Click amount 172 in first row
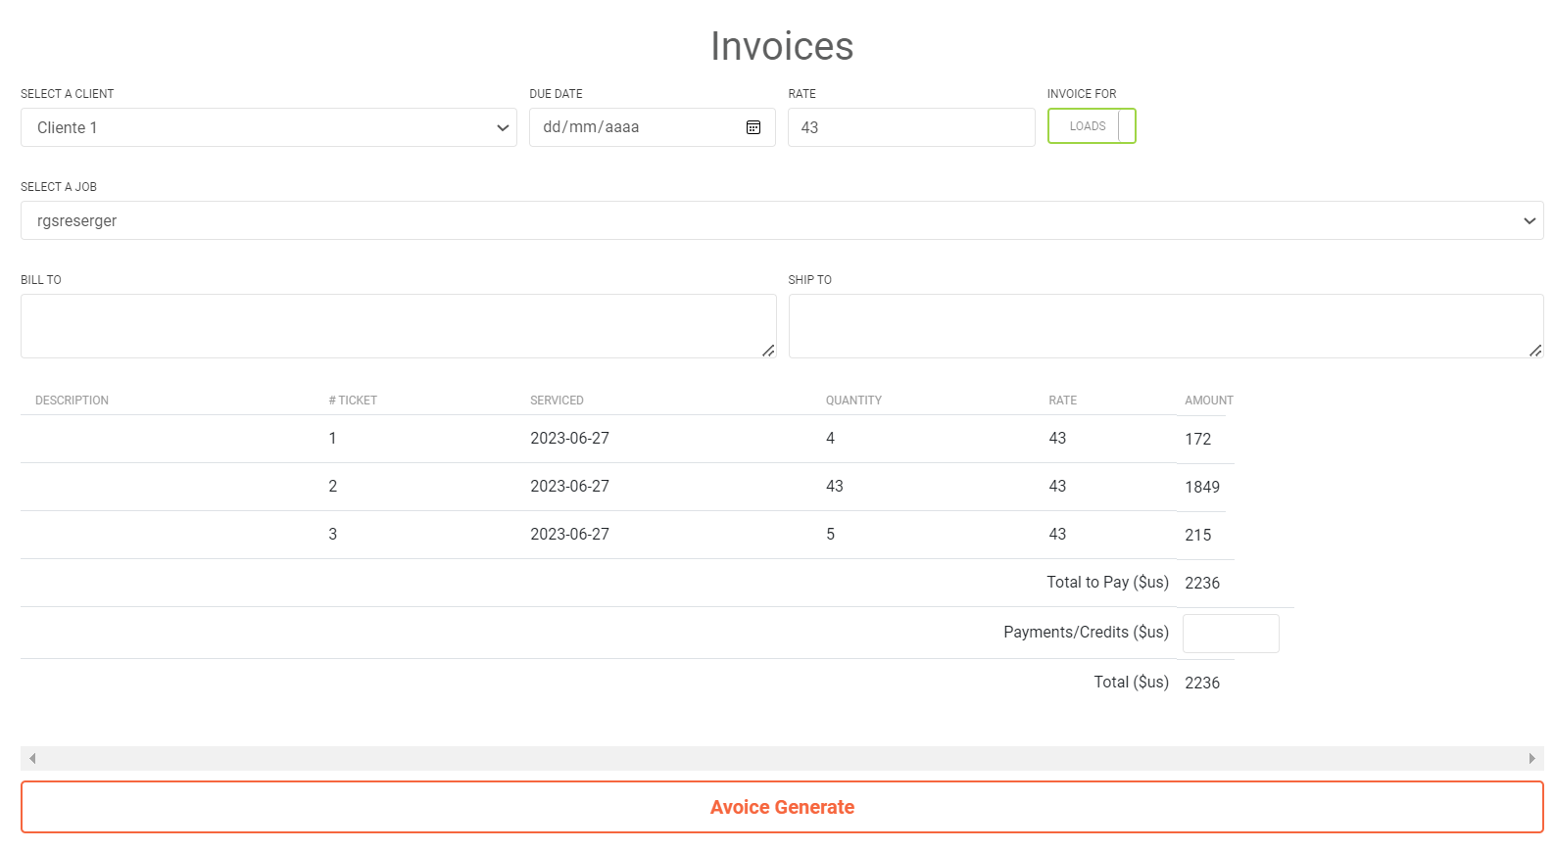 click(1198, 440)
